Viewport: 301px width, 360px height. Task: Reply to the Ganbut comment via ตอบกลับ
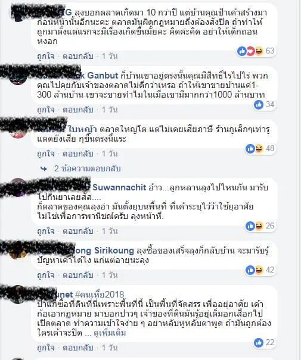point(78,109)
